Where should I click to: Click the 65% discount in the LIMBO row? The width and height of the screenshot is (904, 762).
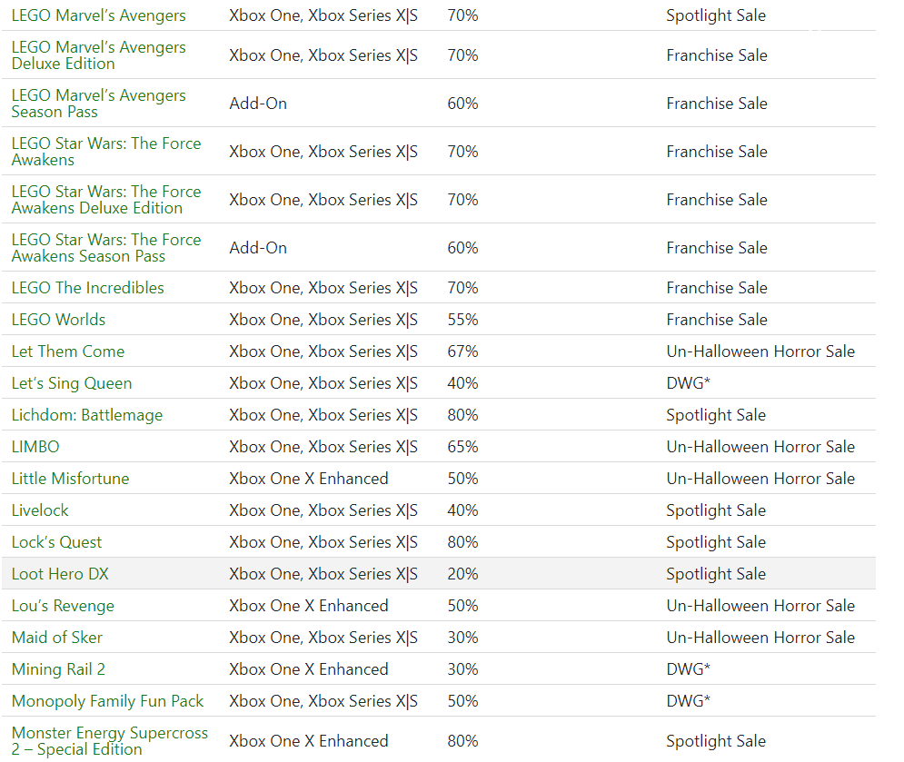click(x=463, y=447)
